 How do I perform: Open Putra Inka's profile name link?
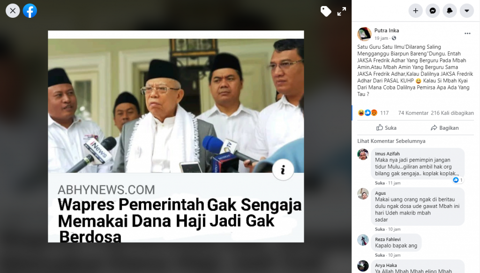387,30
